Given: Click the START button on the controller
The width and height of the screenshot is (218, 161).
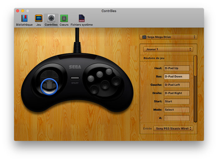Looking at the screenshot, I should [75, 78].
